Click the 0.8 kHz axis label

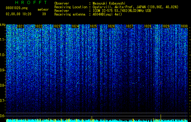(x=3, y=85)
